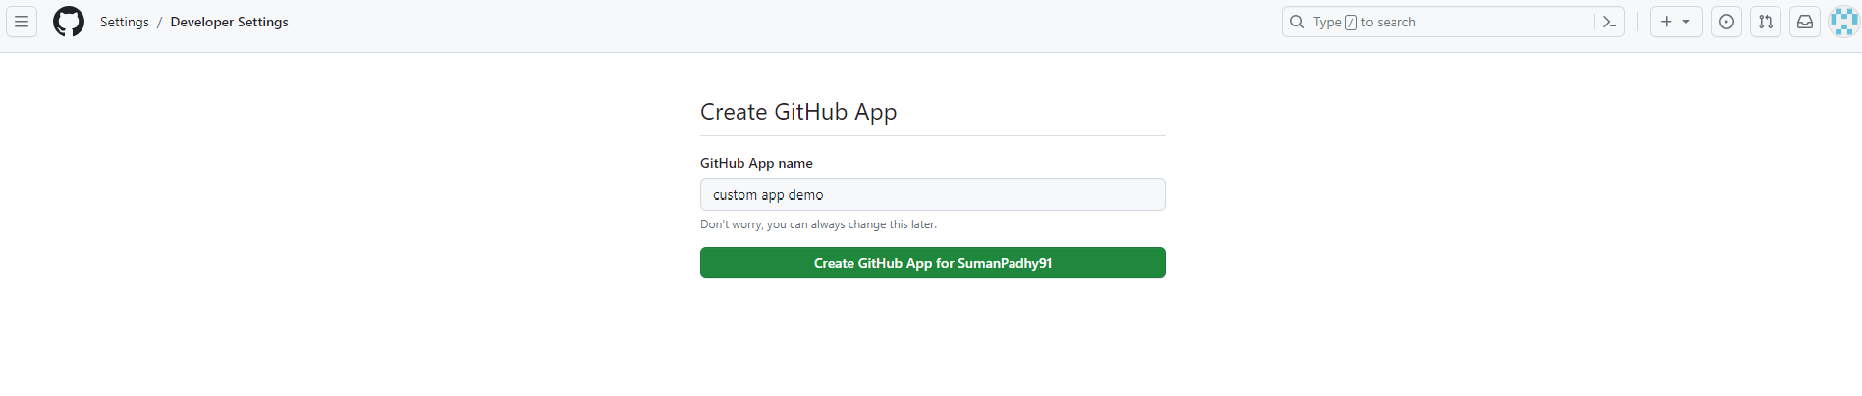Click the plus icon to create new
1862x396 pixels.
(x=1667, y=22)
